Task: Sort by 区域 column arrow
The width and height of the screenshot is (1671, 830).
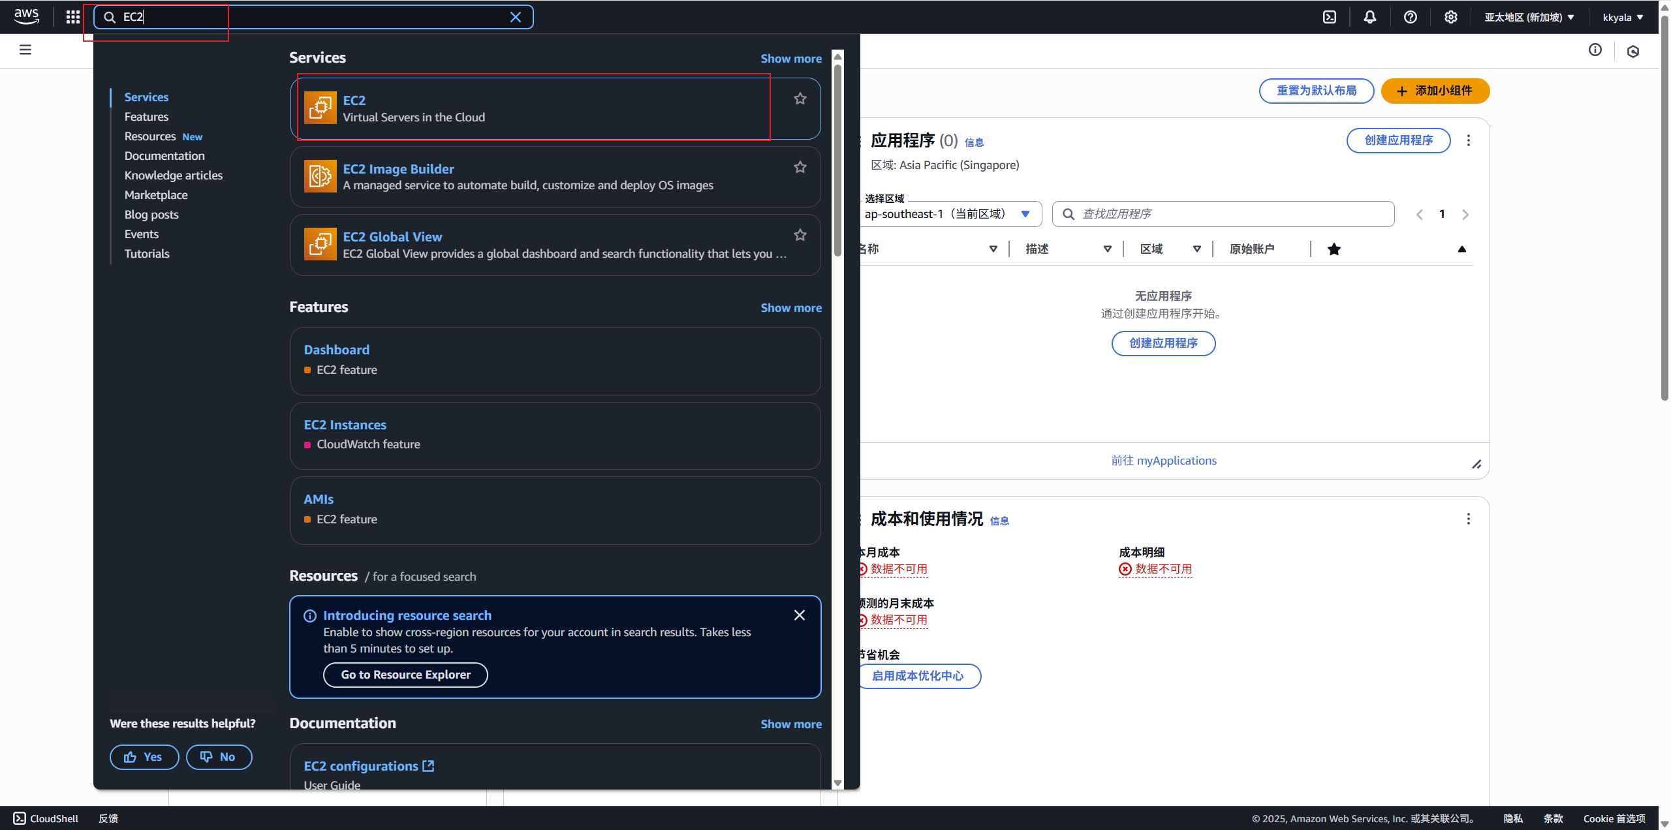Action: (1197, 249)
